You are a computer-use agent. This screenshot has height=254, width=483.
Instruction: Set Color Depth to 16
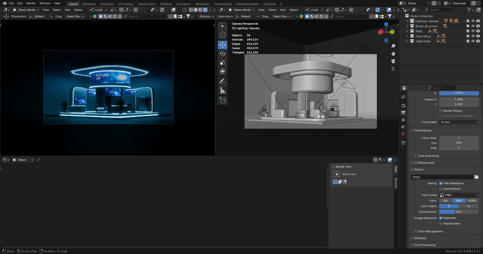click(469, 206)
